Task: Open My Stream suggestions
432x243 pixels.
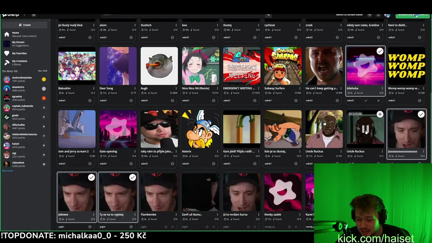Action: [24, 44]
